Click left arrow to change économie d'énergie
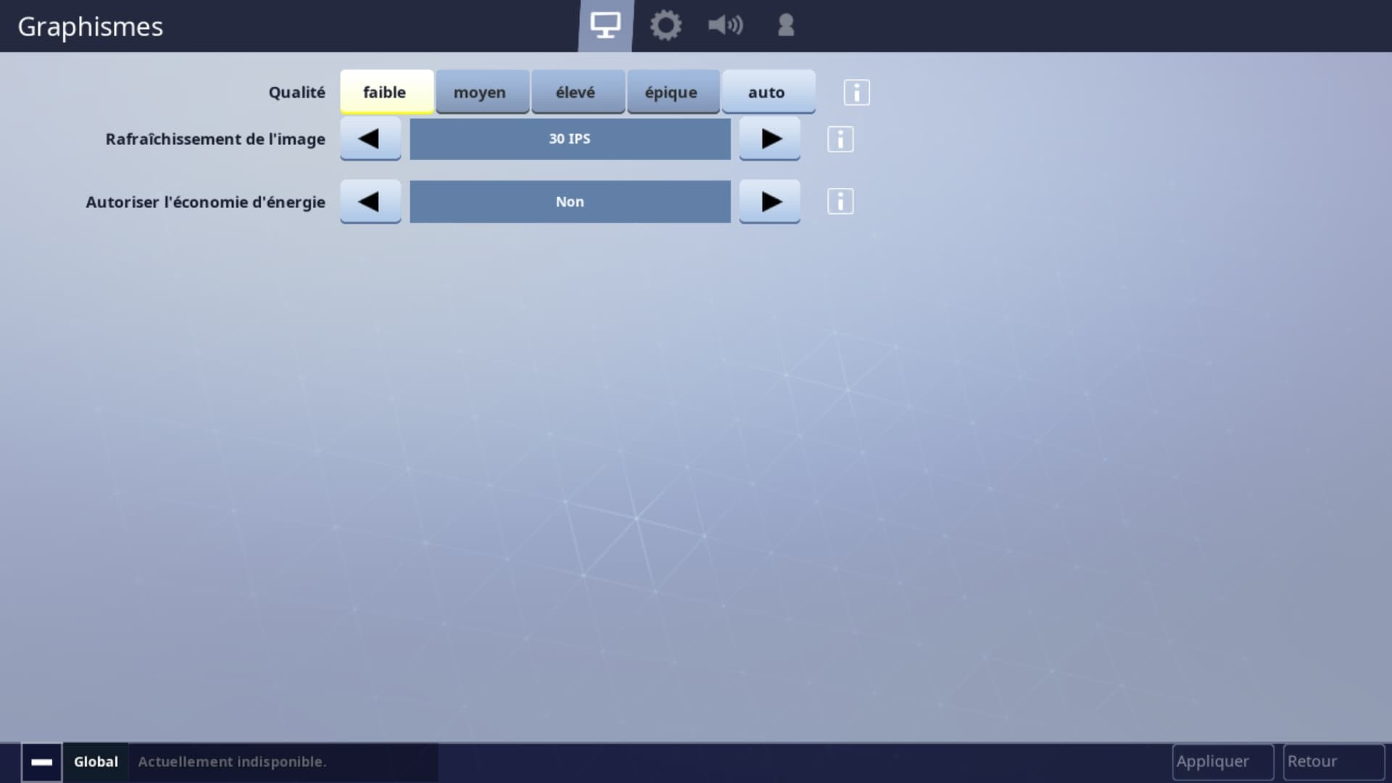The image size is (1392, 783). point(369,201)
